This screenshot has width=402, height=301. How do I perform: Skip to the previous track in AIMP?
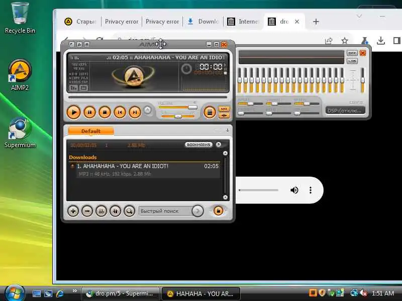coord(120,112)
